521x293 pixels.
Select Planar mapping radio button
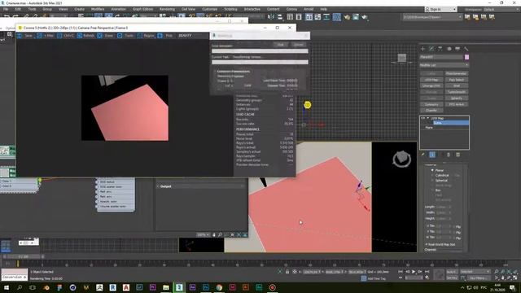click(x=432, y=170)
